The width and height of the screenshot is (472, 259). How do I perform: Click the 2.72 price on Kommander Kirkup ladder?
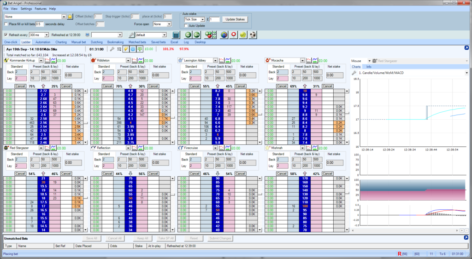(x=43, y=91)
